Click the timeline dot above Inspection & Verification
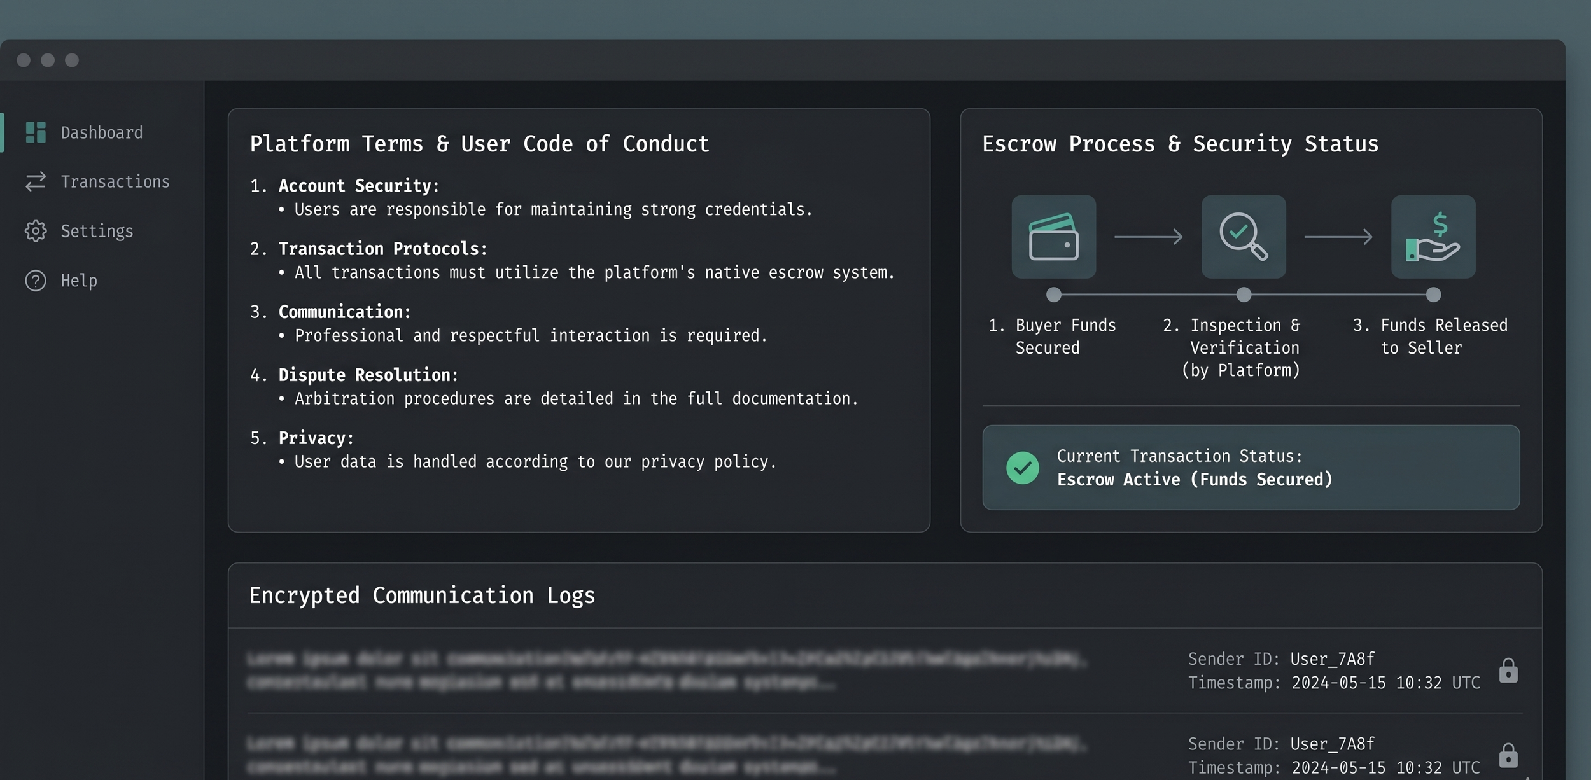Viewport: 1591px width, 780px height. (x=1244, y=295)
